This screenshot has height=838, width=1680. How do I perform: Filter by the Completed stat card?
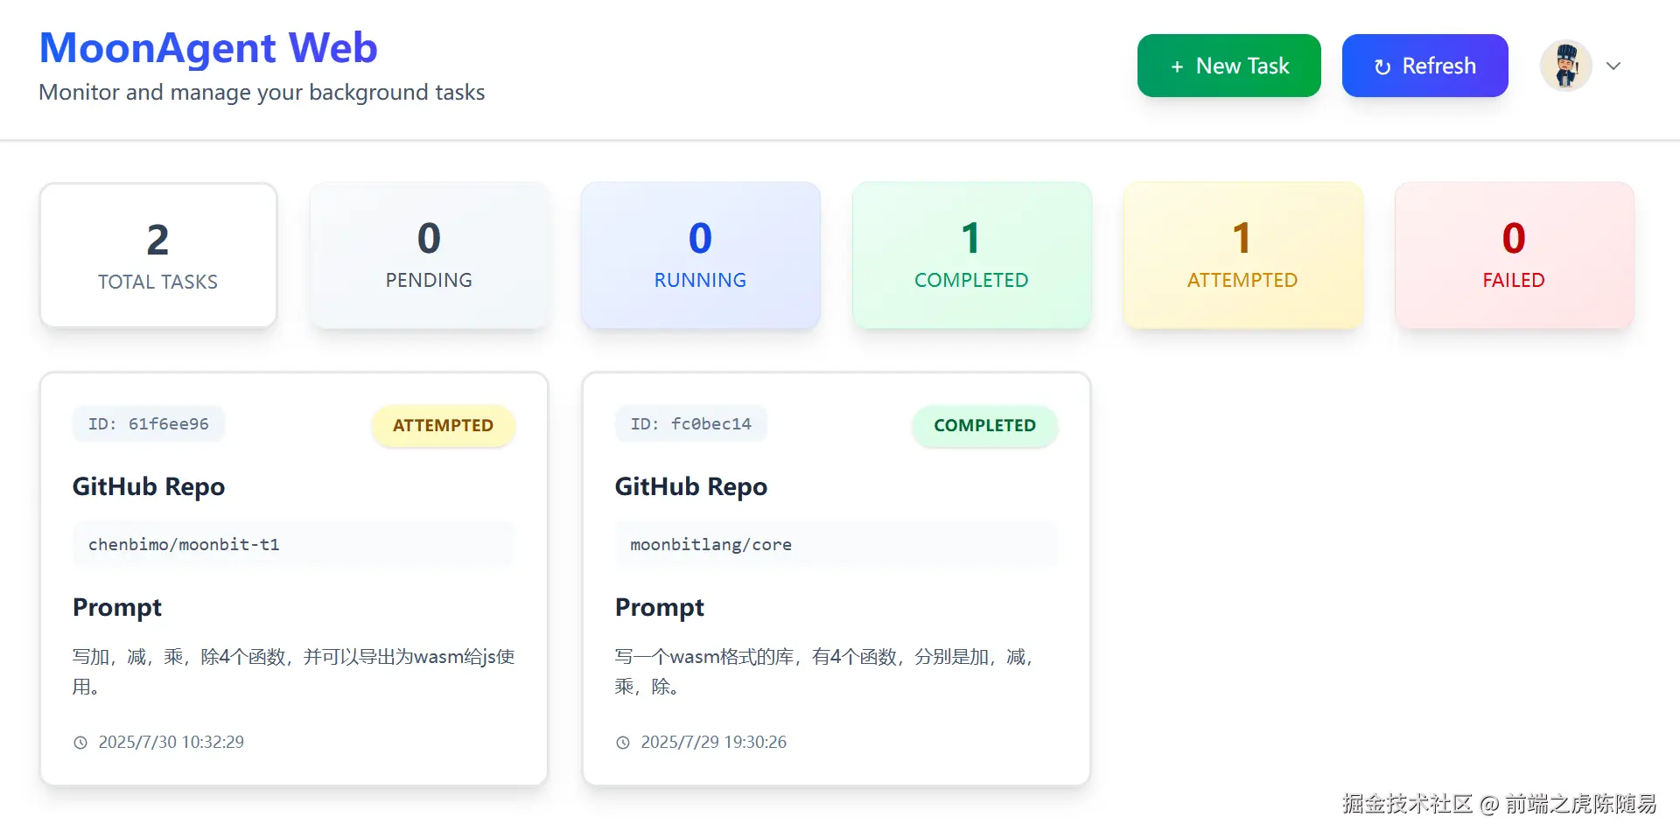click(971, 255)
